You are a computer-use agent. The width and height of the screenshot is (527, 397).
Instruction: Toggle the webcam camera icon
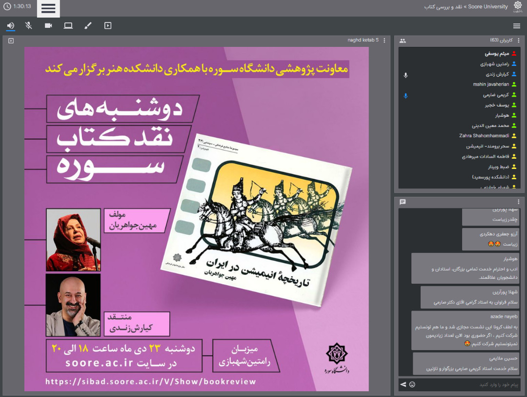click(x=48, y=25)
